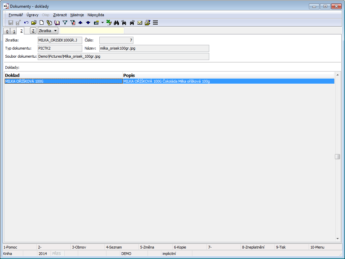The height and width of the screenshot is (259, 345).
Task: Click 1-Pomoc in function key bar
Action: coord(20,247)
